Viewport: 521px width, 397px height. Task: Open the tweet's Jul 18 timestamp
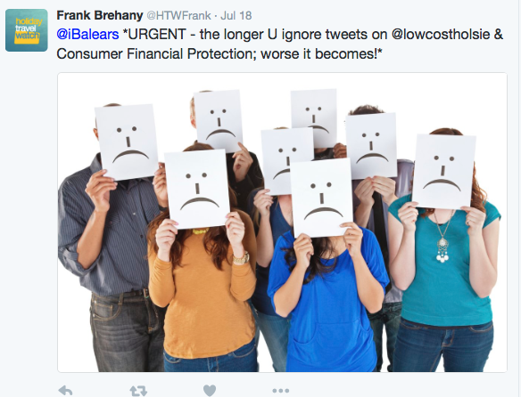[236, 16]
